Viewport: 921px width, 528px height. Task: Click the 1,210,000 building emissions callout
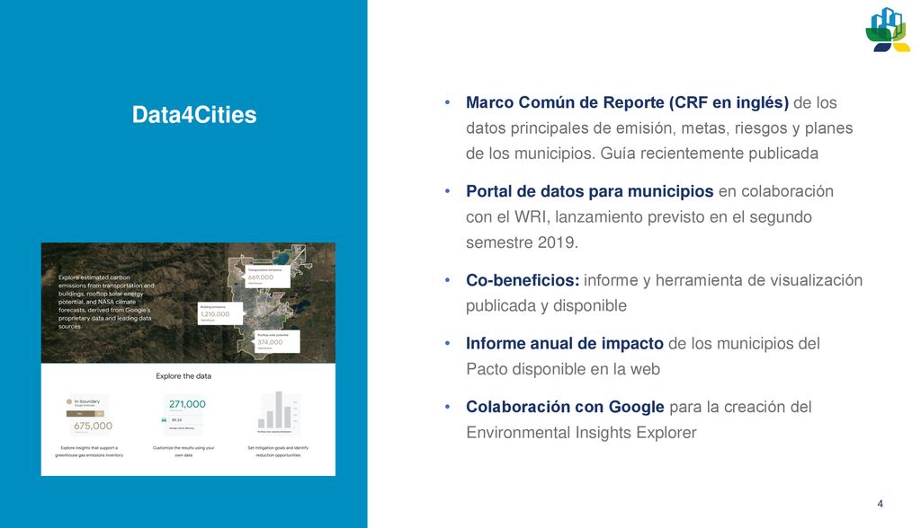[219, 312]
